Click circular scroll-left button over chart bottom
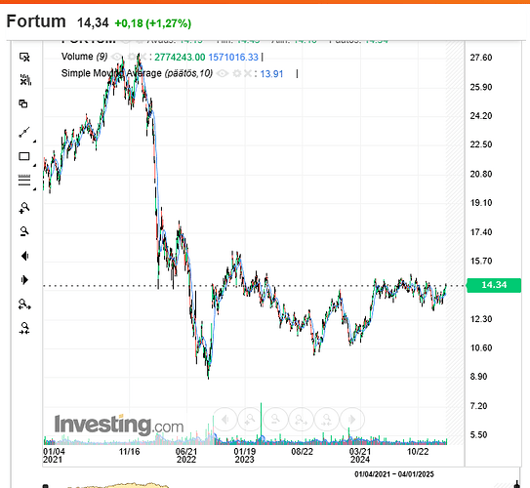 pos(224,420)
